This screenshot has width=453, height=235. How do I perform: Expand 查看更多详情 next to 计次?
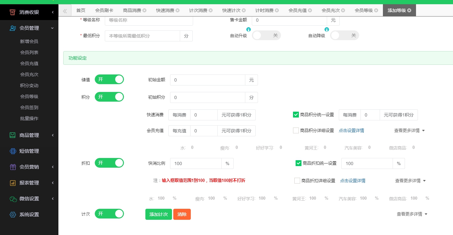pos(410,214)
